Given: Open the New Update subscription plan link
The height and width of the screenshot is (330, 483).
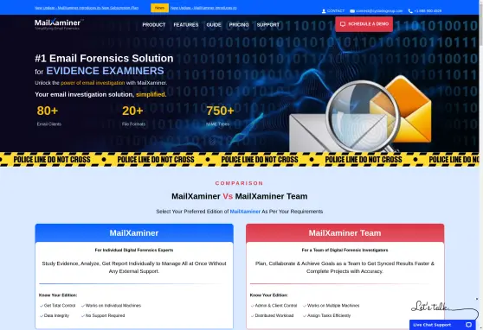Looking at the screenshot, I should pos(87,8).
